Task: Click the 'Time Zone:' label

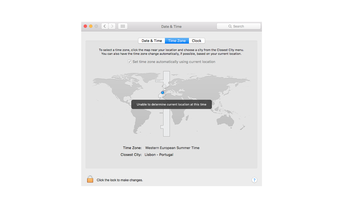Action: point(132,148)
